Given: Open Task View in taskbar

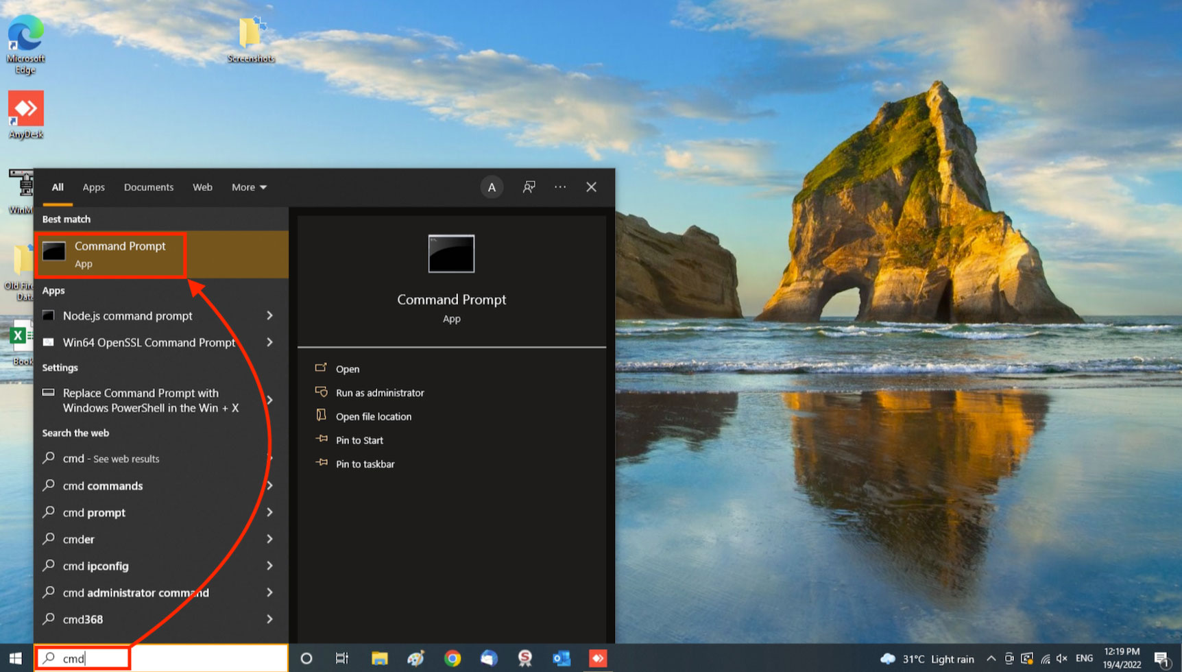Looking at the screenshot, I should 342,658.
